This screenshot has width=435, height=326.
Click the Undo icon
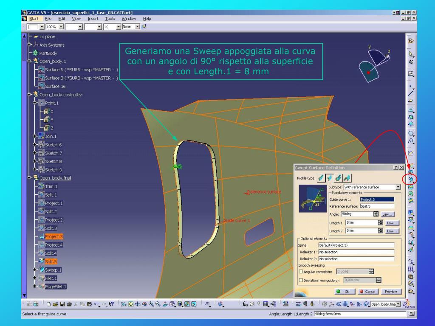pos(96,304)
